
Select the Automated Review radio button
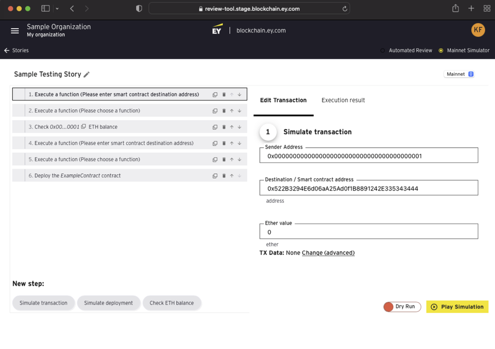(382, 50)
